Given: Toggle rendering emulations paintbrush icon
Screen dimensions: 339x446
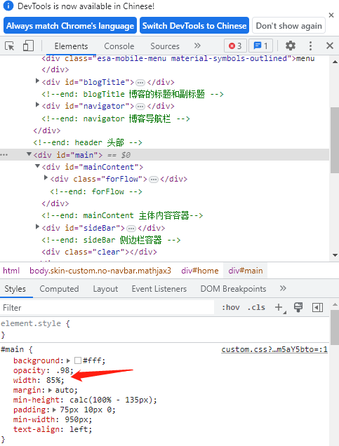Looking at the screenshot, I should [x=298, y=307].
